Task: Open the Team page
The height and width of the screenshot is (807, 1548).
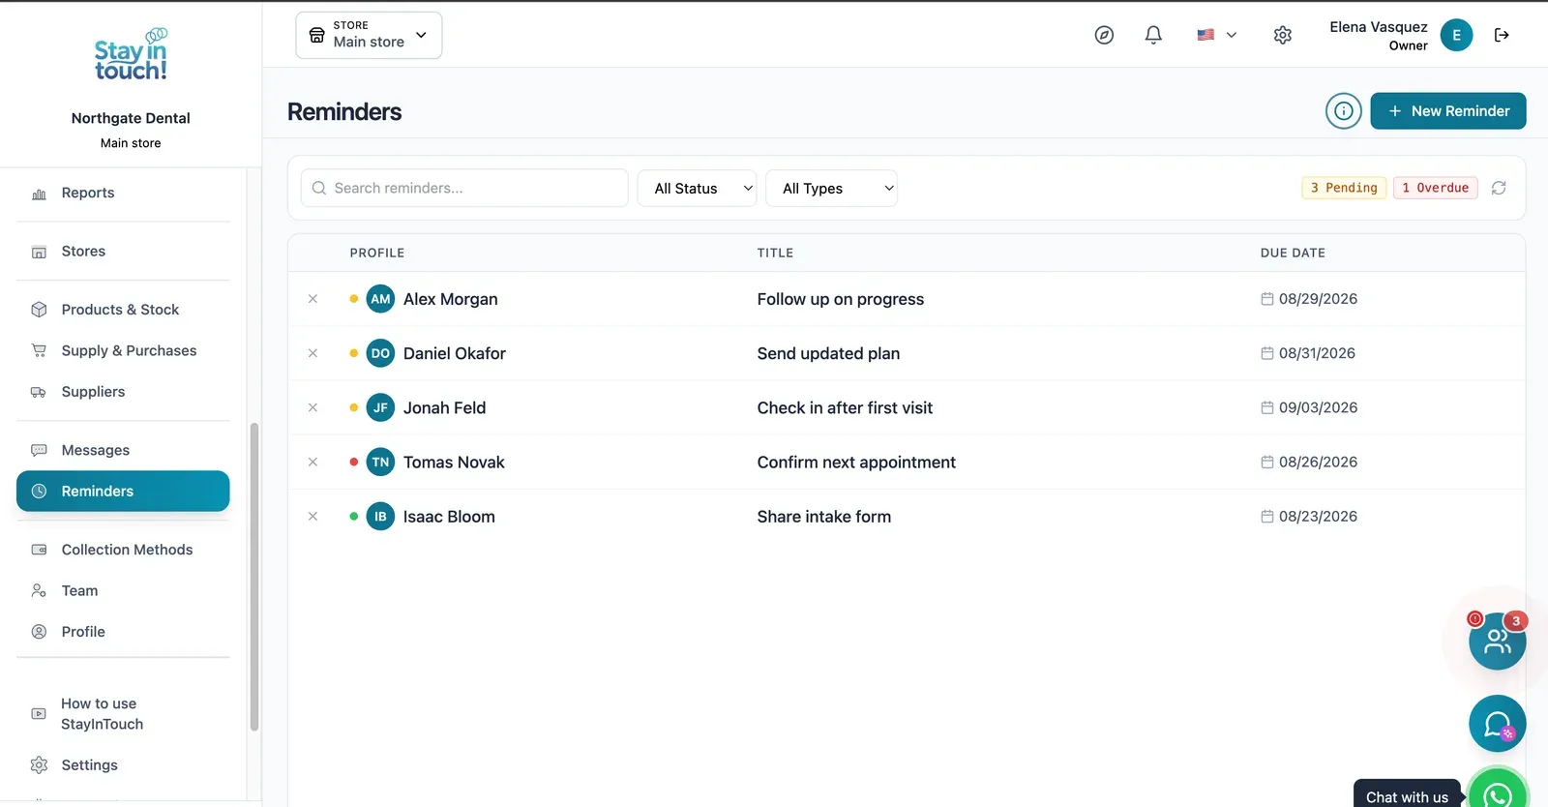Action: click(123, 591)
